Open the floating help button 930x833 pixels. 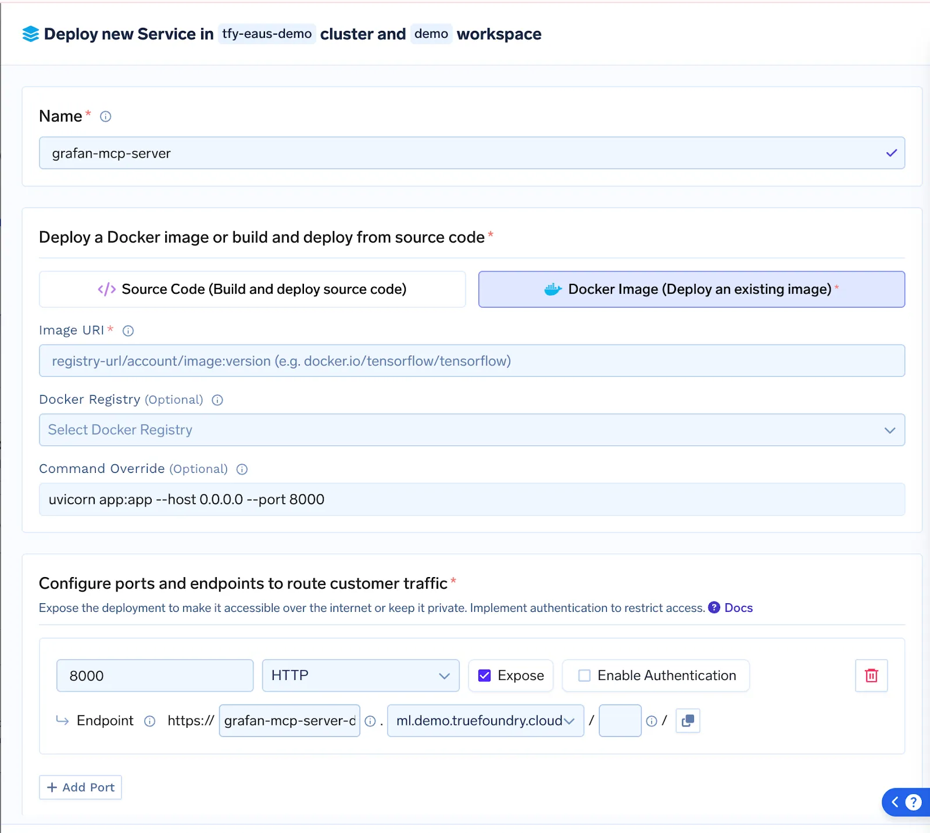tap(914, 802)
